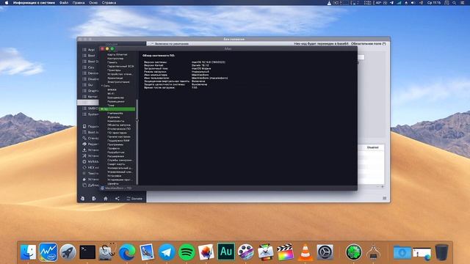Screen dimensions: 470x264
Task: Open the Downloads folder in the Dock
Action: (402, 252)
